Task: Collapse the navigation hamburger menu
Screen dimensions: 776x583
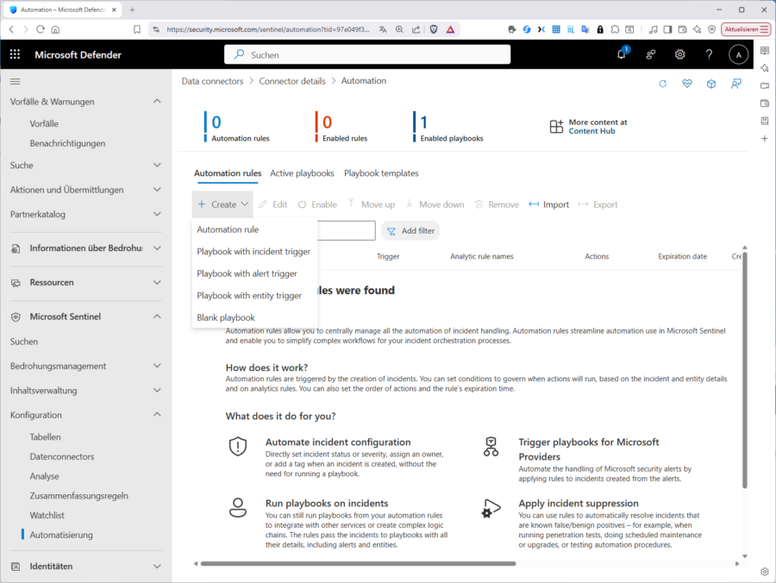Action: [x=15, y=81]
